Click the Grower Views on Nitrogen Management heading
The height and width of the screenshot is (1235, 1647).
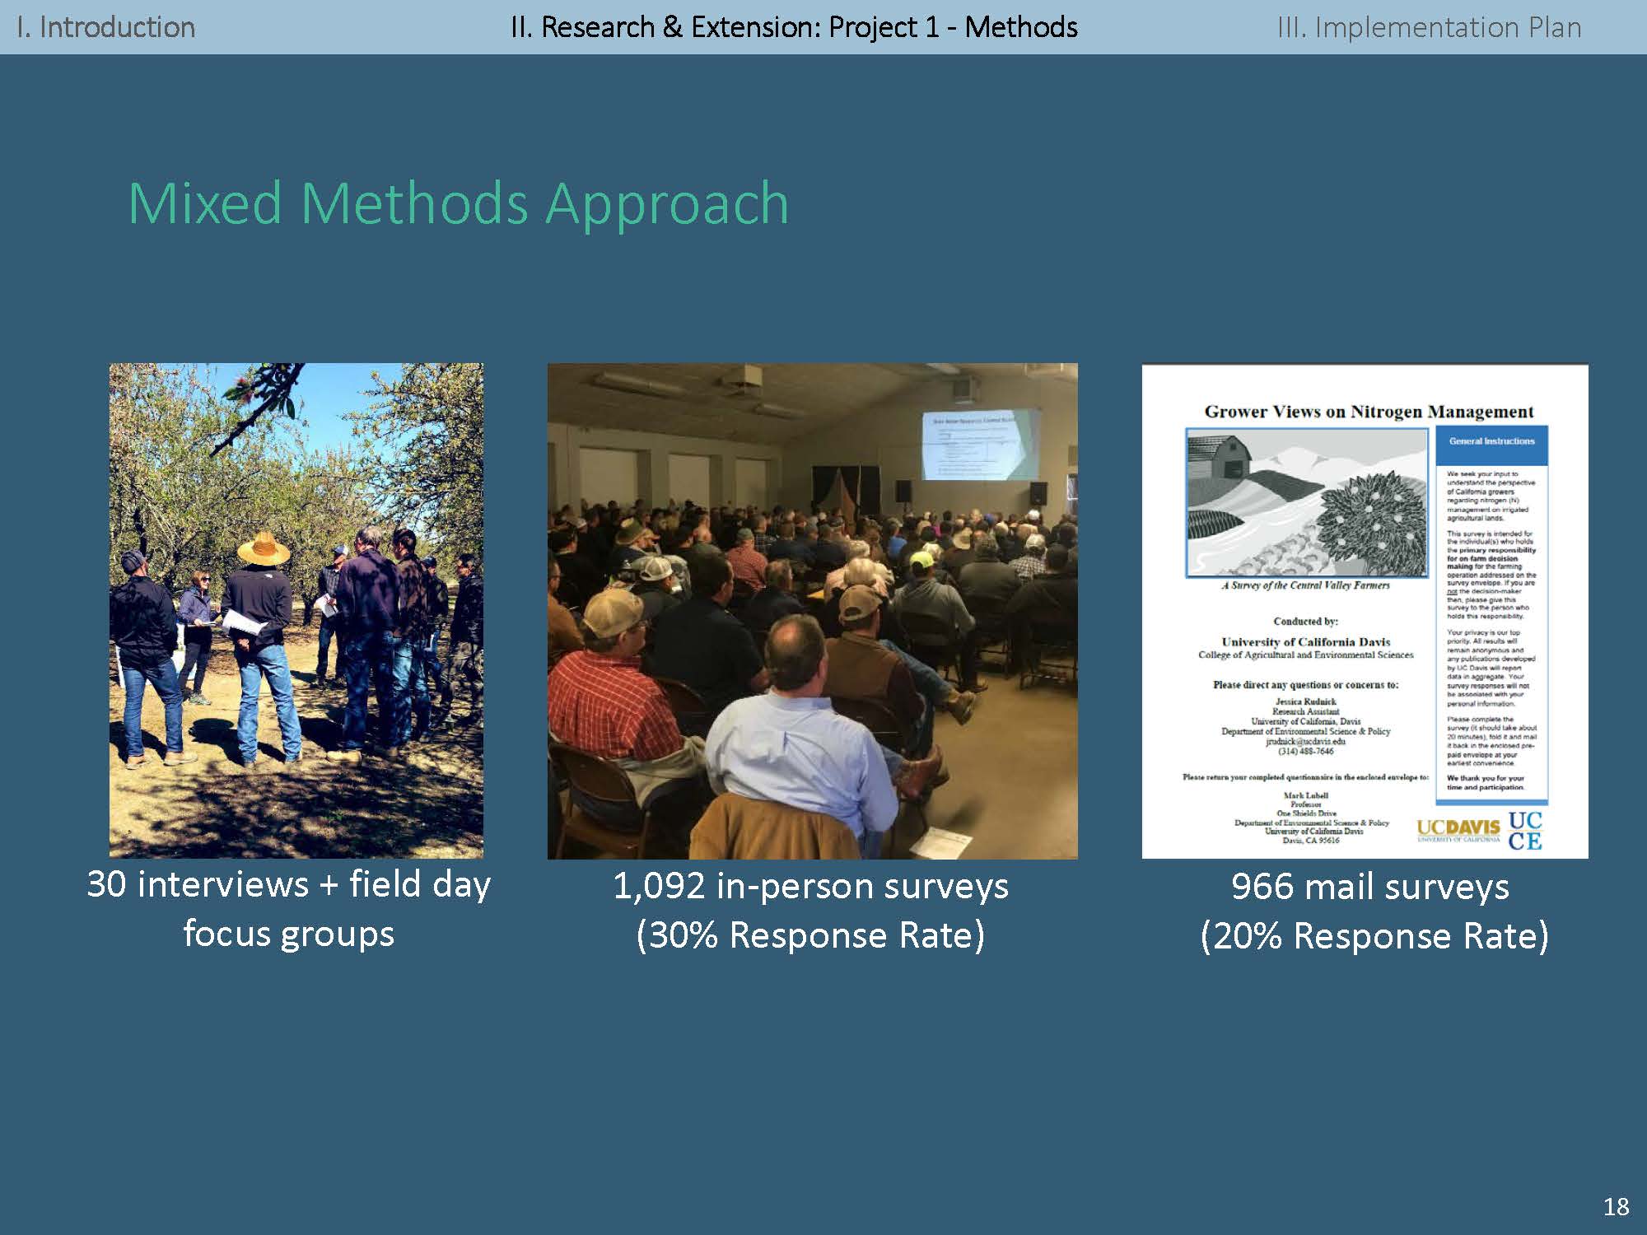click(1369, 412)
